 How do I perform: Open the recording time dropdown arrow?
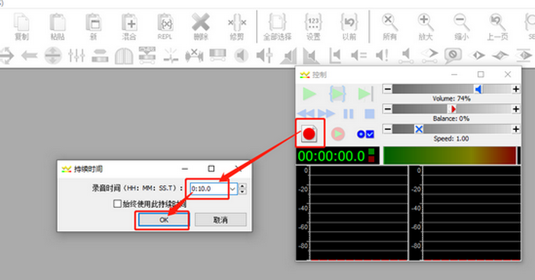(232, 188)
